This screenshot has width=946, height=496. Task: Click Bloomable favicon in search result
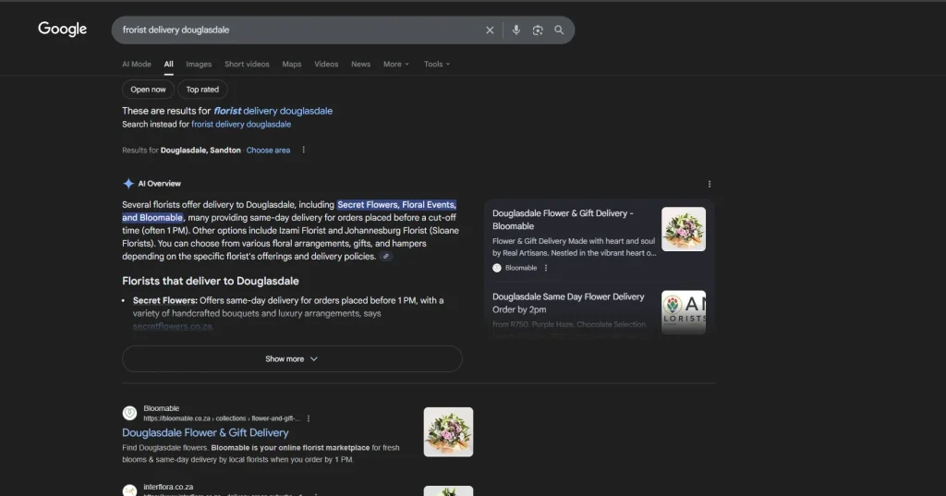tap(129, 413)
